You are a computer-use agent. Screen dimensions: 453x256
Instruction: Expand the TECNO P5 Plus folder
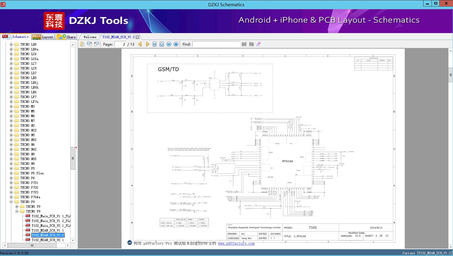click(x=11, y=173)
